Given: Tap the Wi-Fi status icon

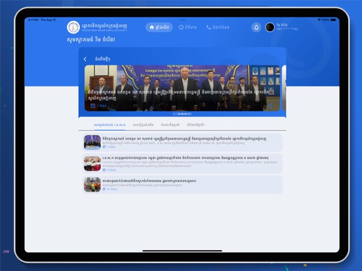Looking at the screenshot, I should pyautogui.click(x=319, y=20).
